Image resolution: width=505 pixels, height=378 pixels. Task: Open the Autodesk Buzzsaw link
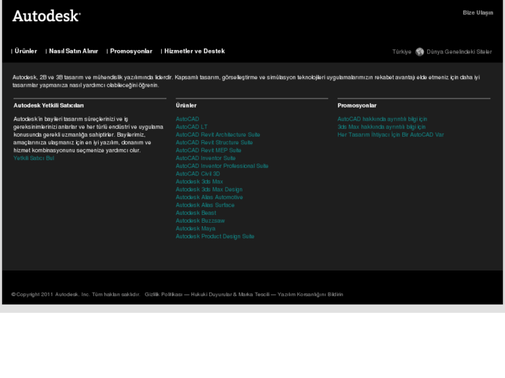click(200, 221)
